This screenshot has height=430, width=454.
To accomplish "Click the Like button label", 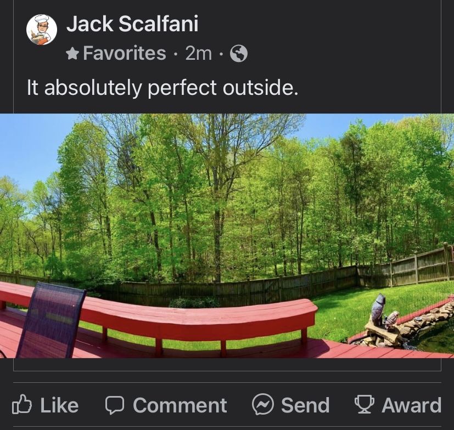I will [x=59, y=405].
